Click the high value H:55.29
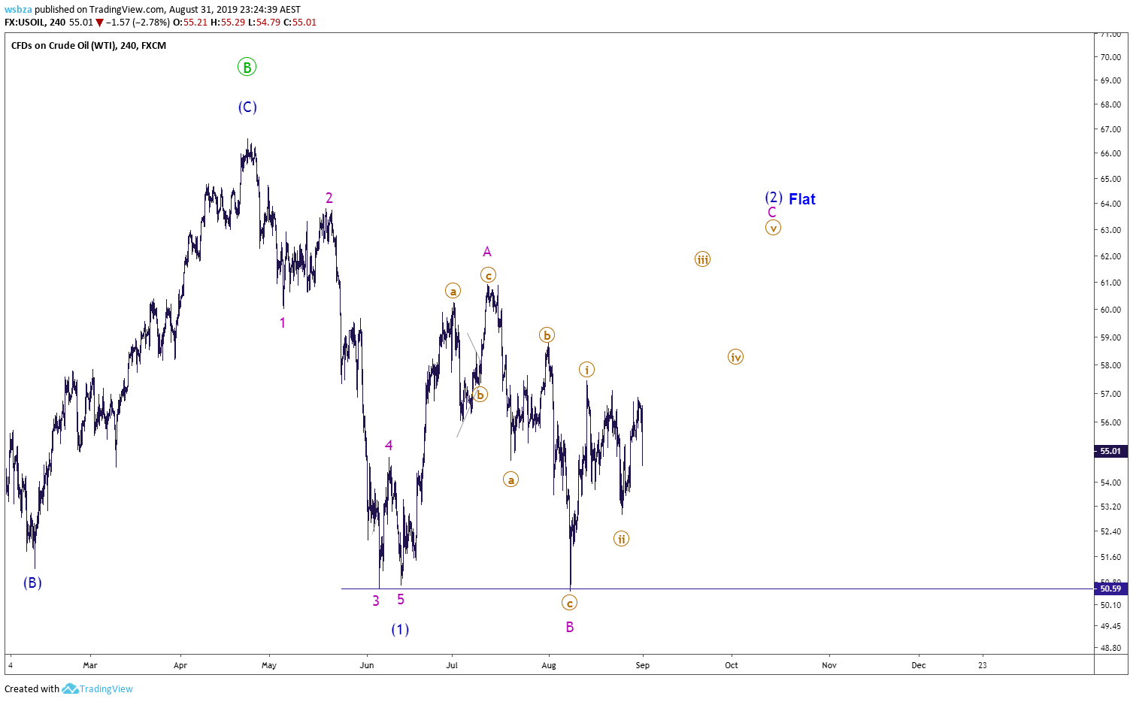 (x=227, y=23)
